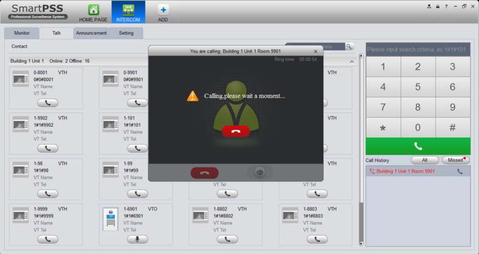This screenshot has height=254, width=479.
Task: Call contact 0-8001 with phone button
Action: click(x=48, y=103)
